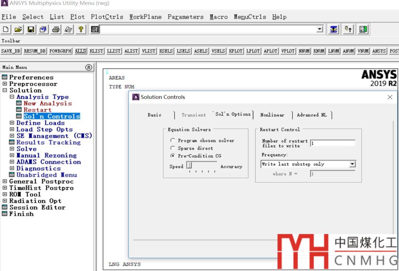The width and height of the screenshot is (399, 271).
Task: Expand the Diagnostics node
Action: 12,168
